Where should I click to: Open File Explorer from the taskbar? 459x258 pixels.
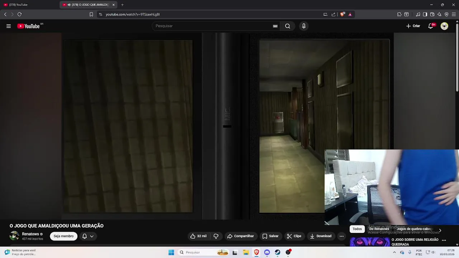(246, 252)
